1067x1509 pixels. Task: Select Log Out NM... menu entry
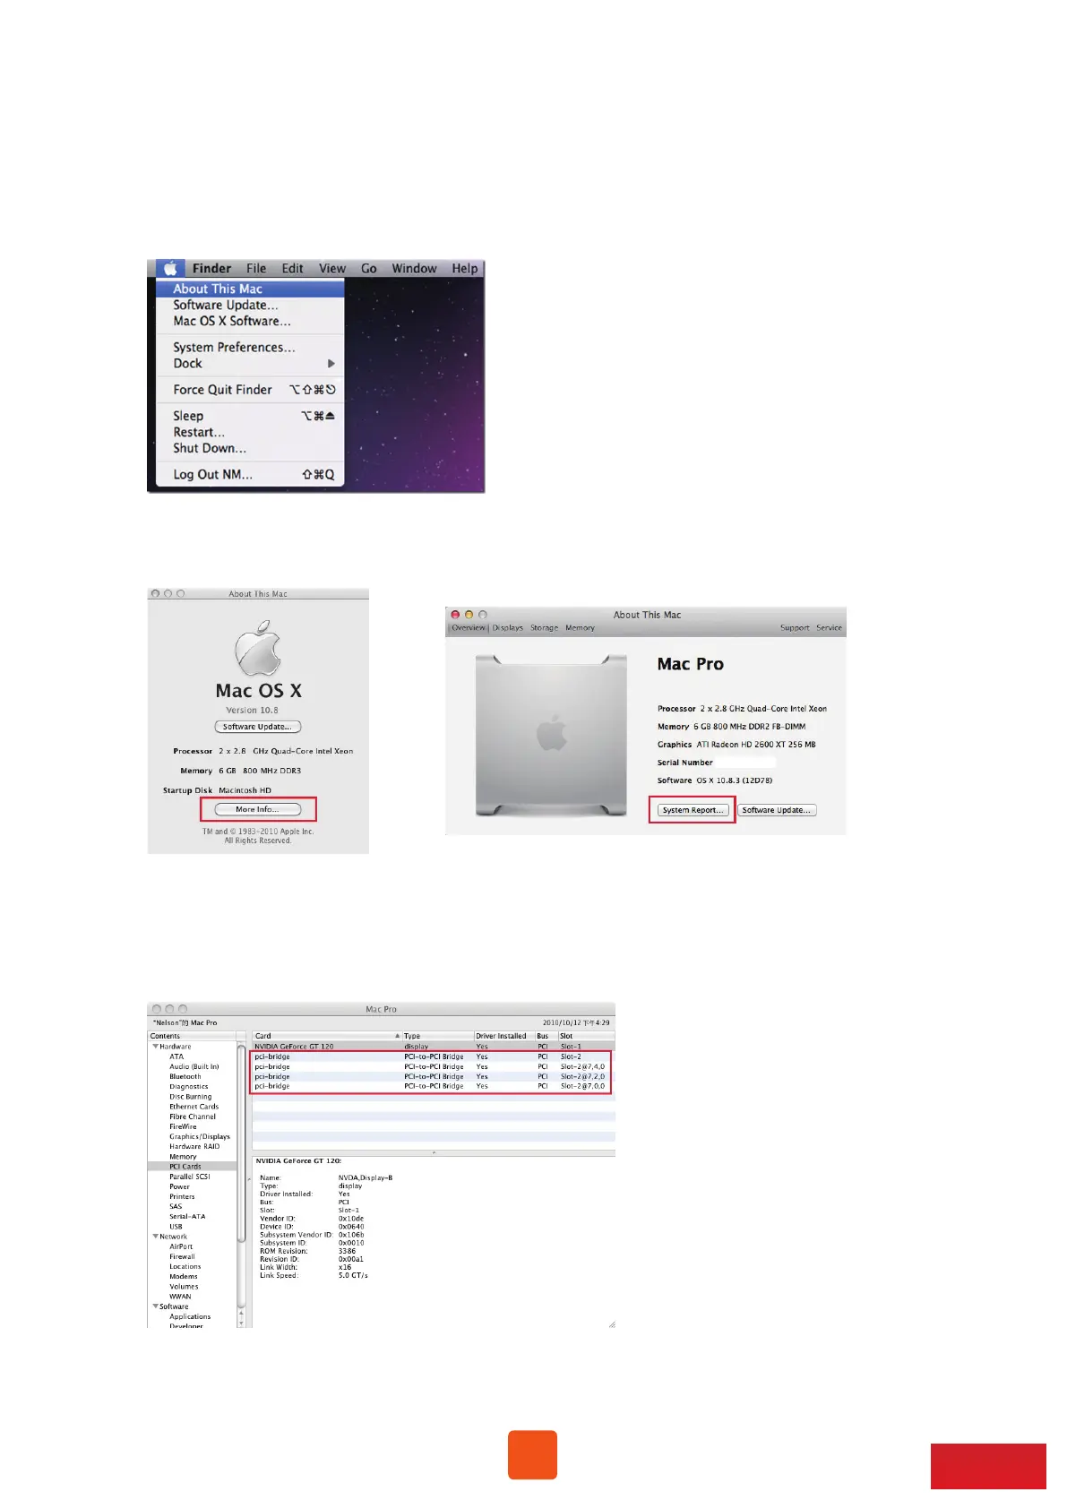tap(250, 474)
